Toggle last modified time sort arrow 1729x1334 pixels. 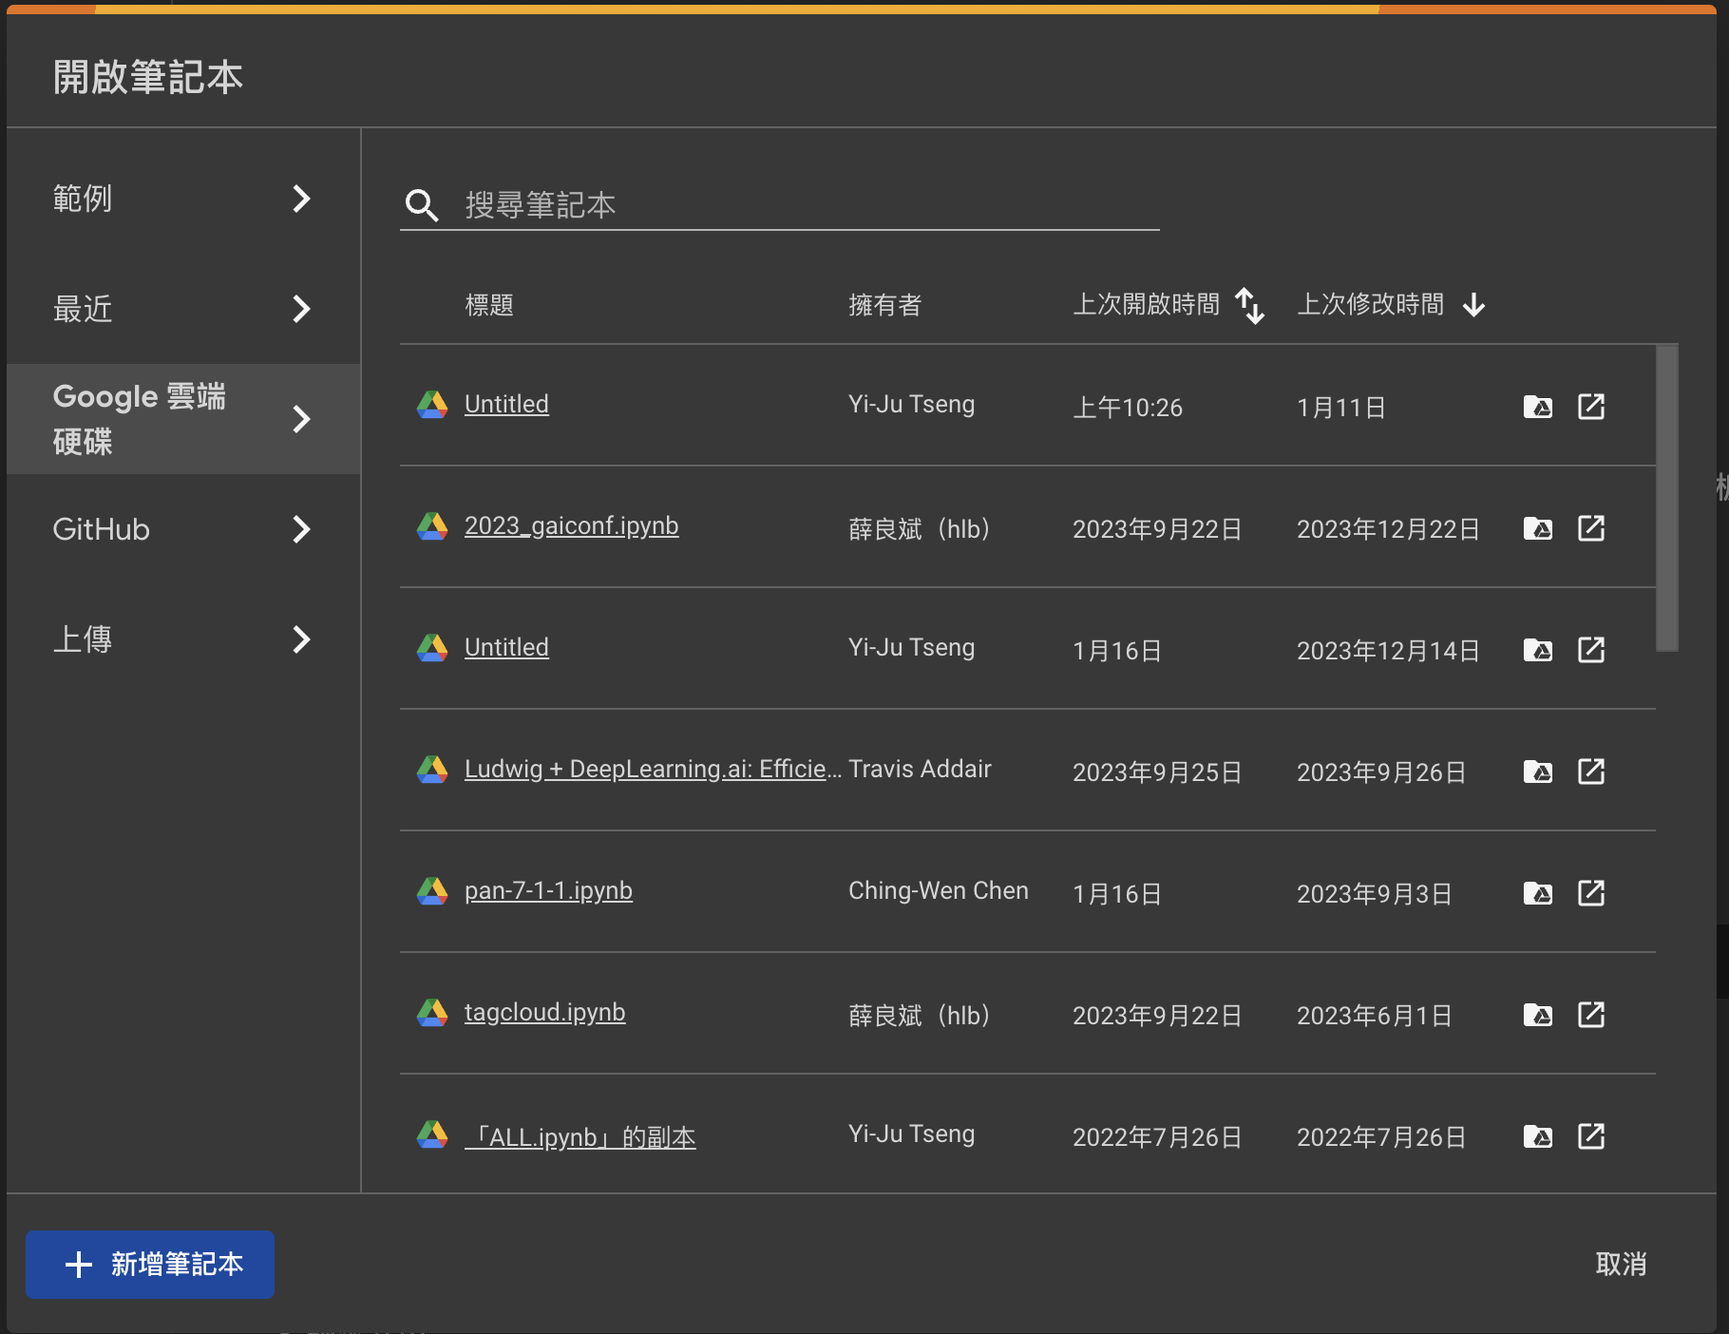1473,305
